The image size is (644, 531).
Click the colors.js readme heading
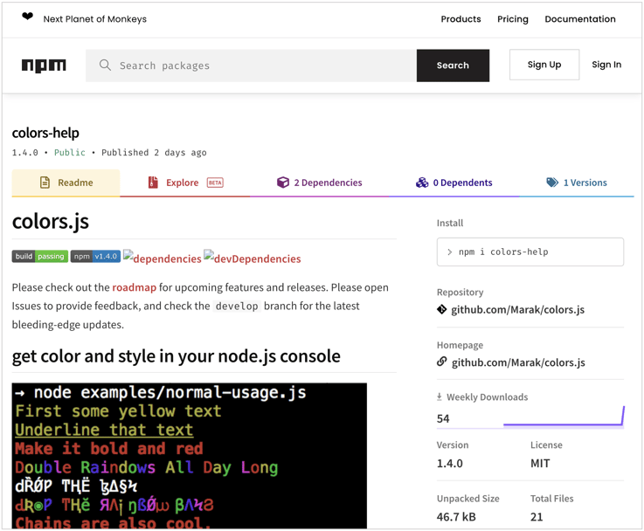click(51, 222)
